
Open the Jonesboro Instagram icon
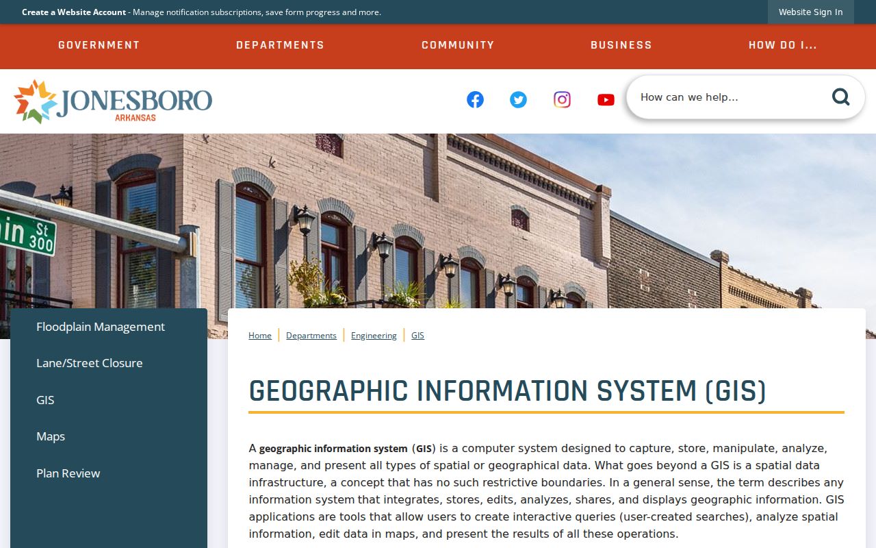pyautogui.click(x=562, y=100)
